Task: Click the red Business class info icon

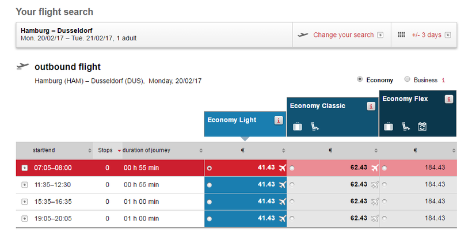Action: coord(443,80)
